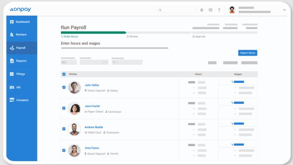This screenshot has width=293, height=165.
Task: Click the OnPay logo
Action: [21, 9]
